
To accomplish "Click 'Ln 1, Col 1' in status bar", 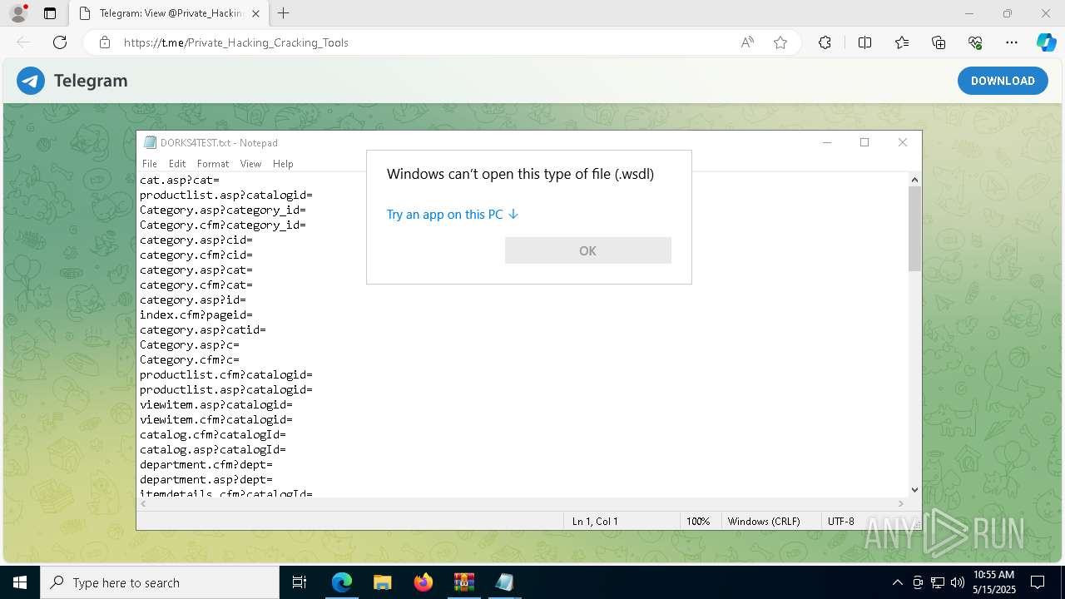I will (x=595, y=522).
